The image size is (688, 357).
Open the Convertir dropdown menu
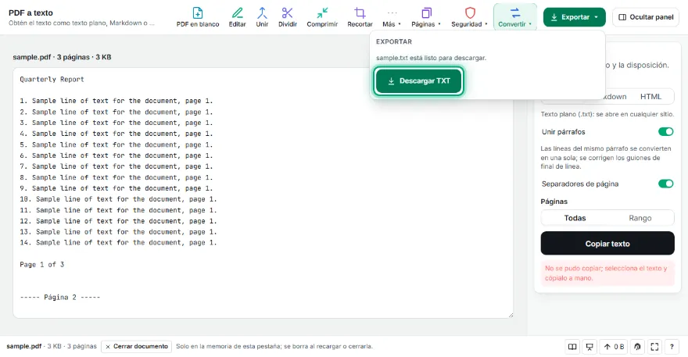tap(514, 17)
